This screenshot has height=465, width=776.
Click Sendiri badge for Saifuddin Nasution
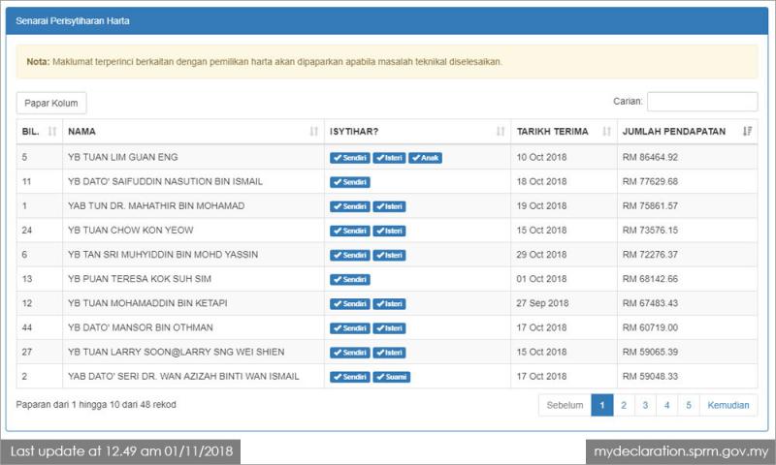click(x=350, y=181)
